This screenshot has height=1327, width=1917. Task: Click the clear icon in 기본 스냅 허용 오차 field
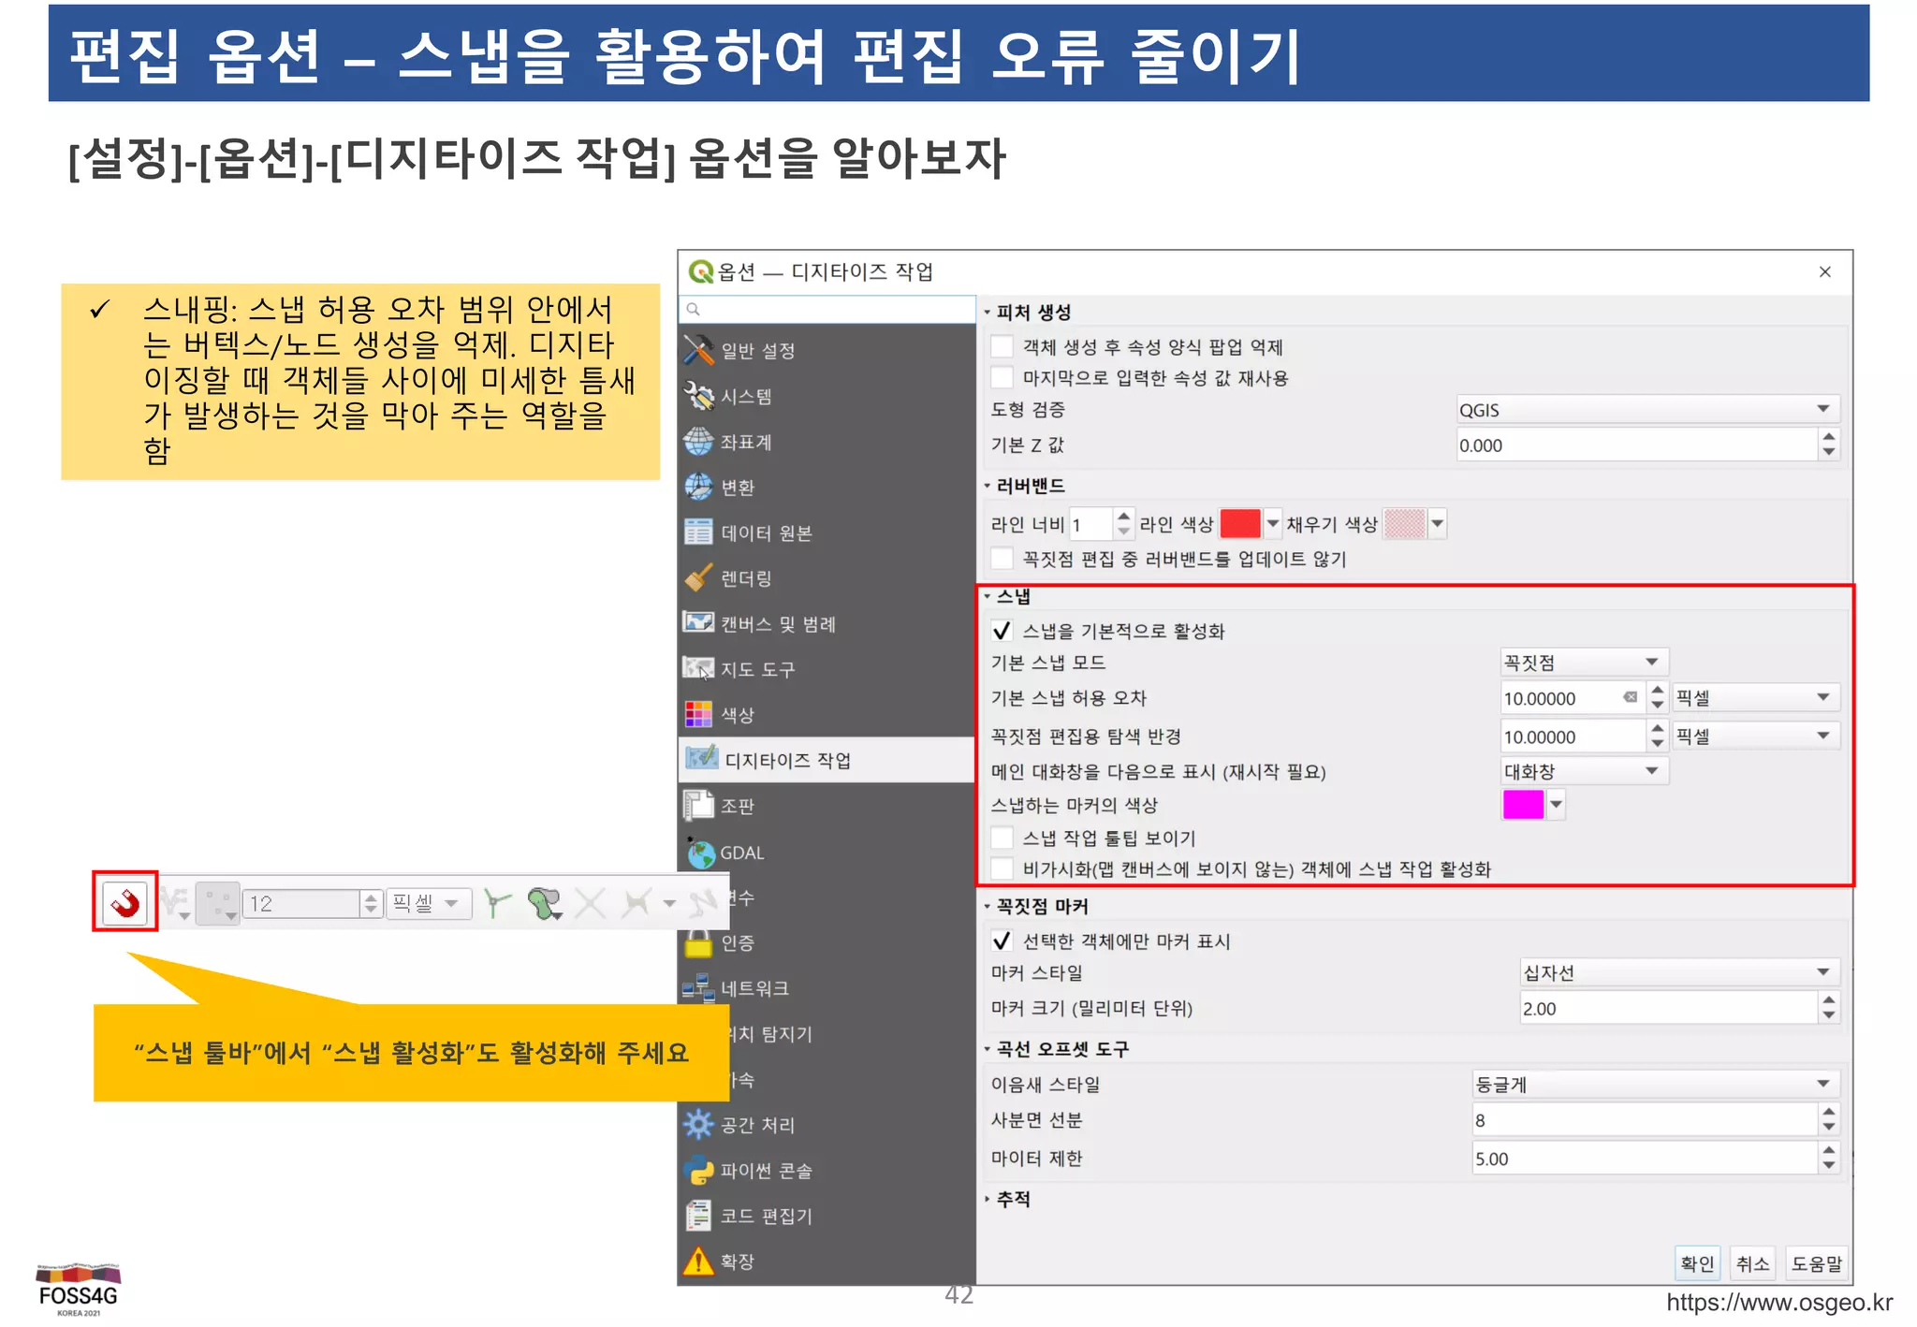1631,697
